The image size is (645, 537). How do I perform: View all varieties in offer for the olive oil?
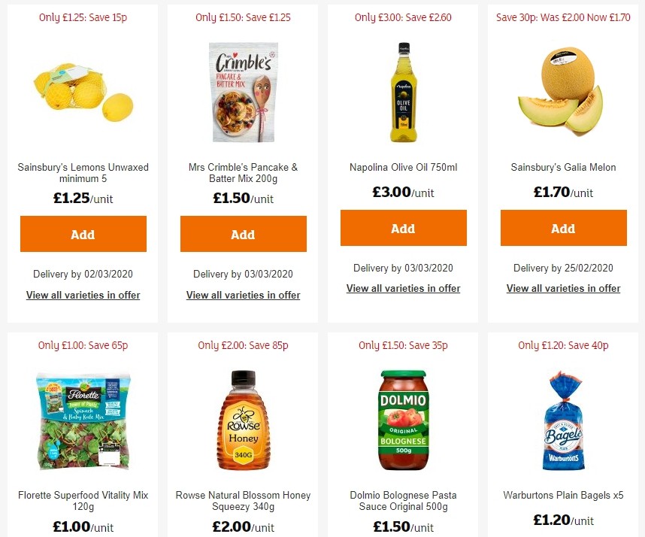403,288
